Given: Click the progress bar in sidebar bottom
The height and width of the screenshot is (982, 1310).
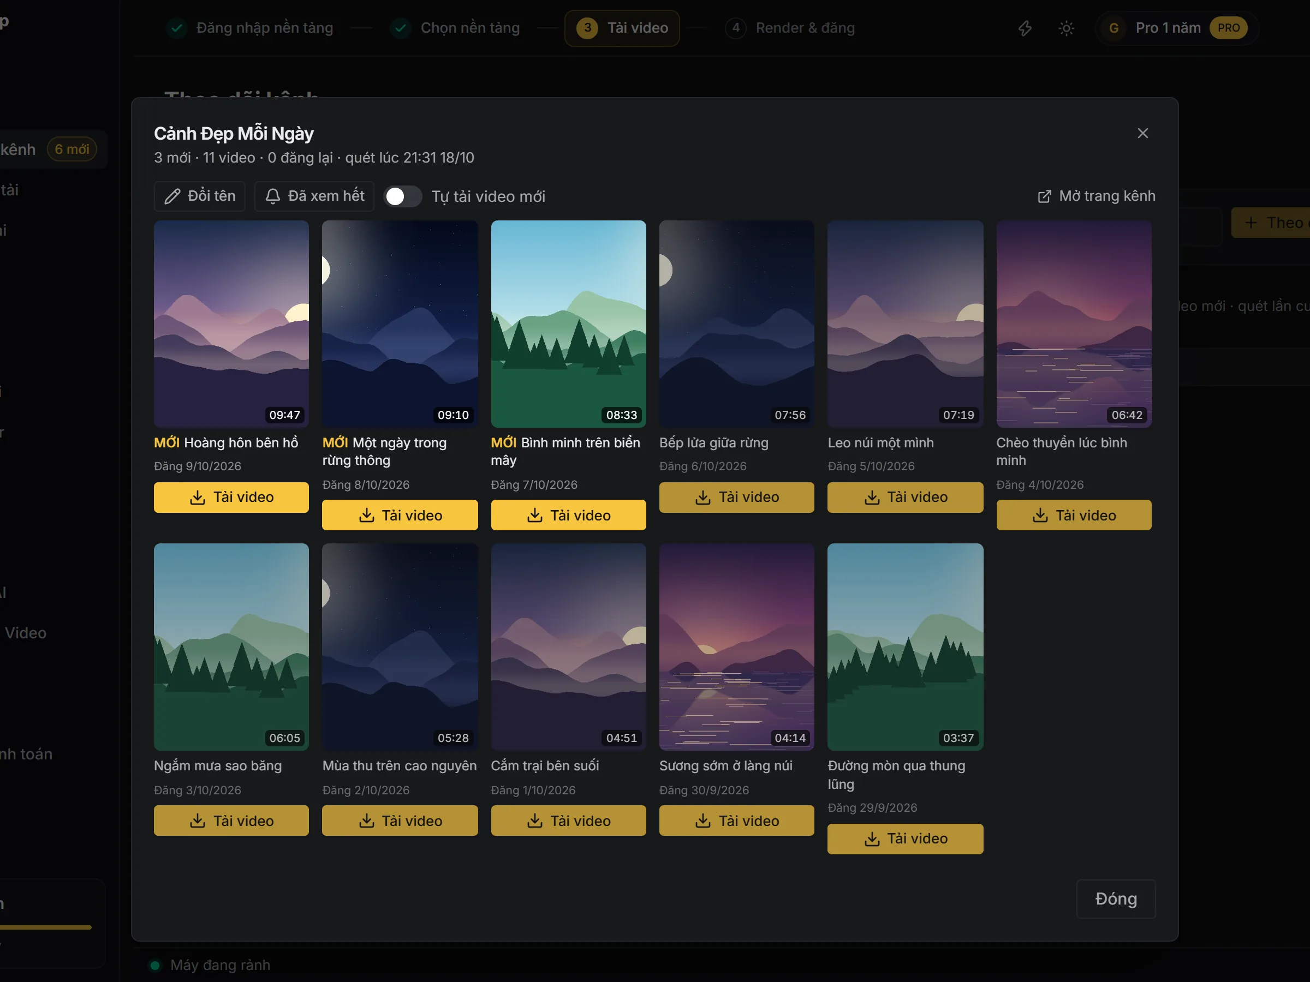Looking at the screenshot, I should point(46,927).
